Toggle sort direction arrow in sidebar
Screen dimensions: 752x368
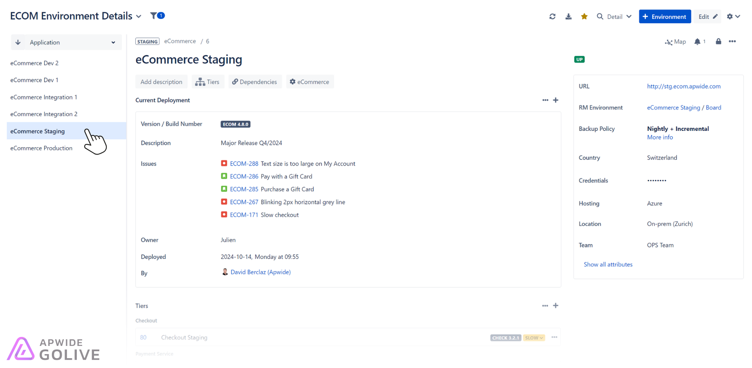click(x=18, y=43)
